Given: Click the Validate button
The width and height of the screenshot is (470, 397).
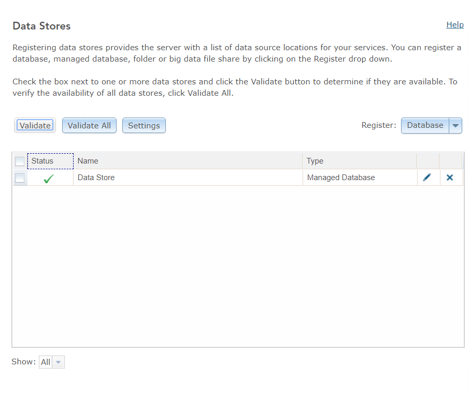Looking at the screenshot, I should pyautogui.click(x=35, y=126).
